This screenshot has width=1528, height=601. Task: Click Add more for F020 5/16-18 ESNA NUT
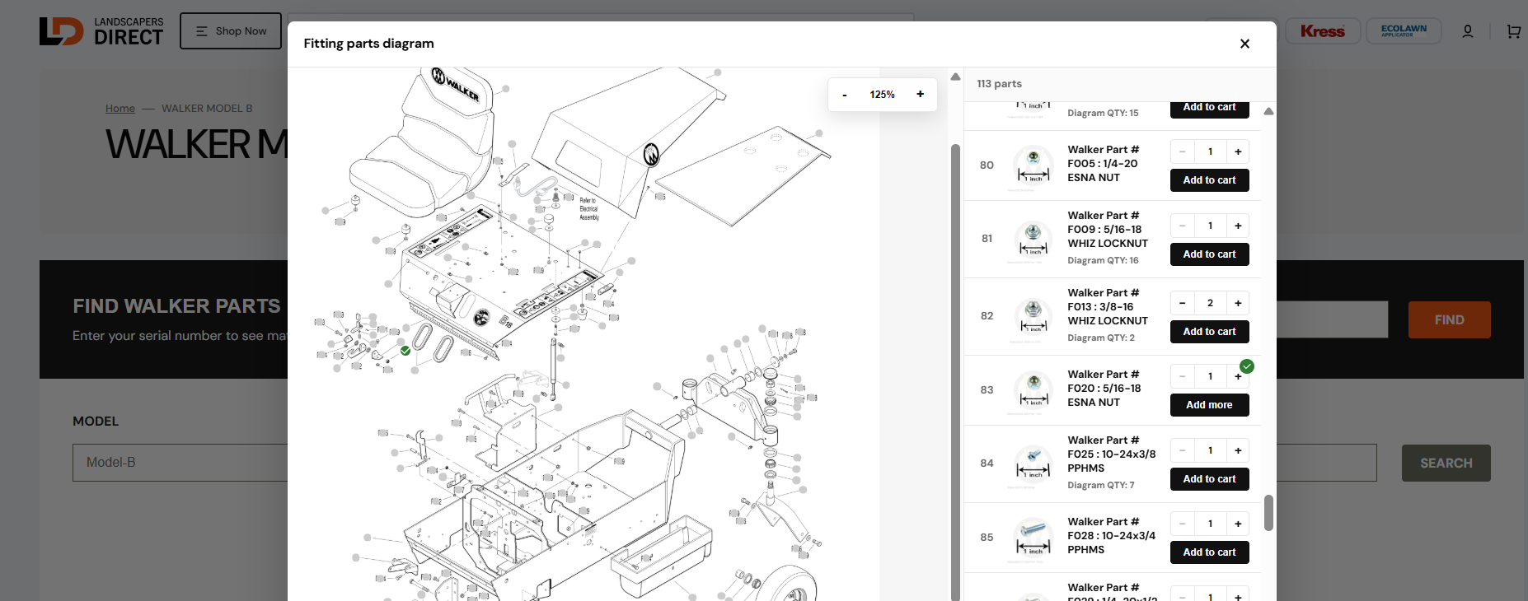click(x=1210, y=405)
